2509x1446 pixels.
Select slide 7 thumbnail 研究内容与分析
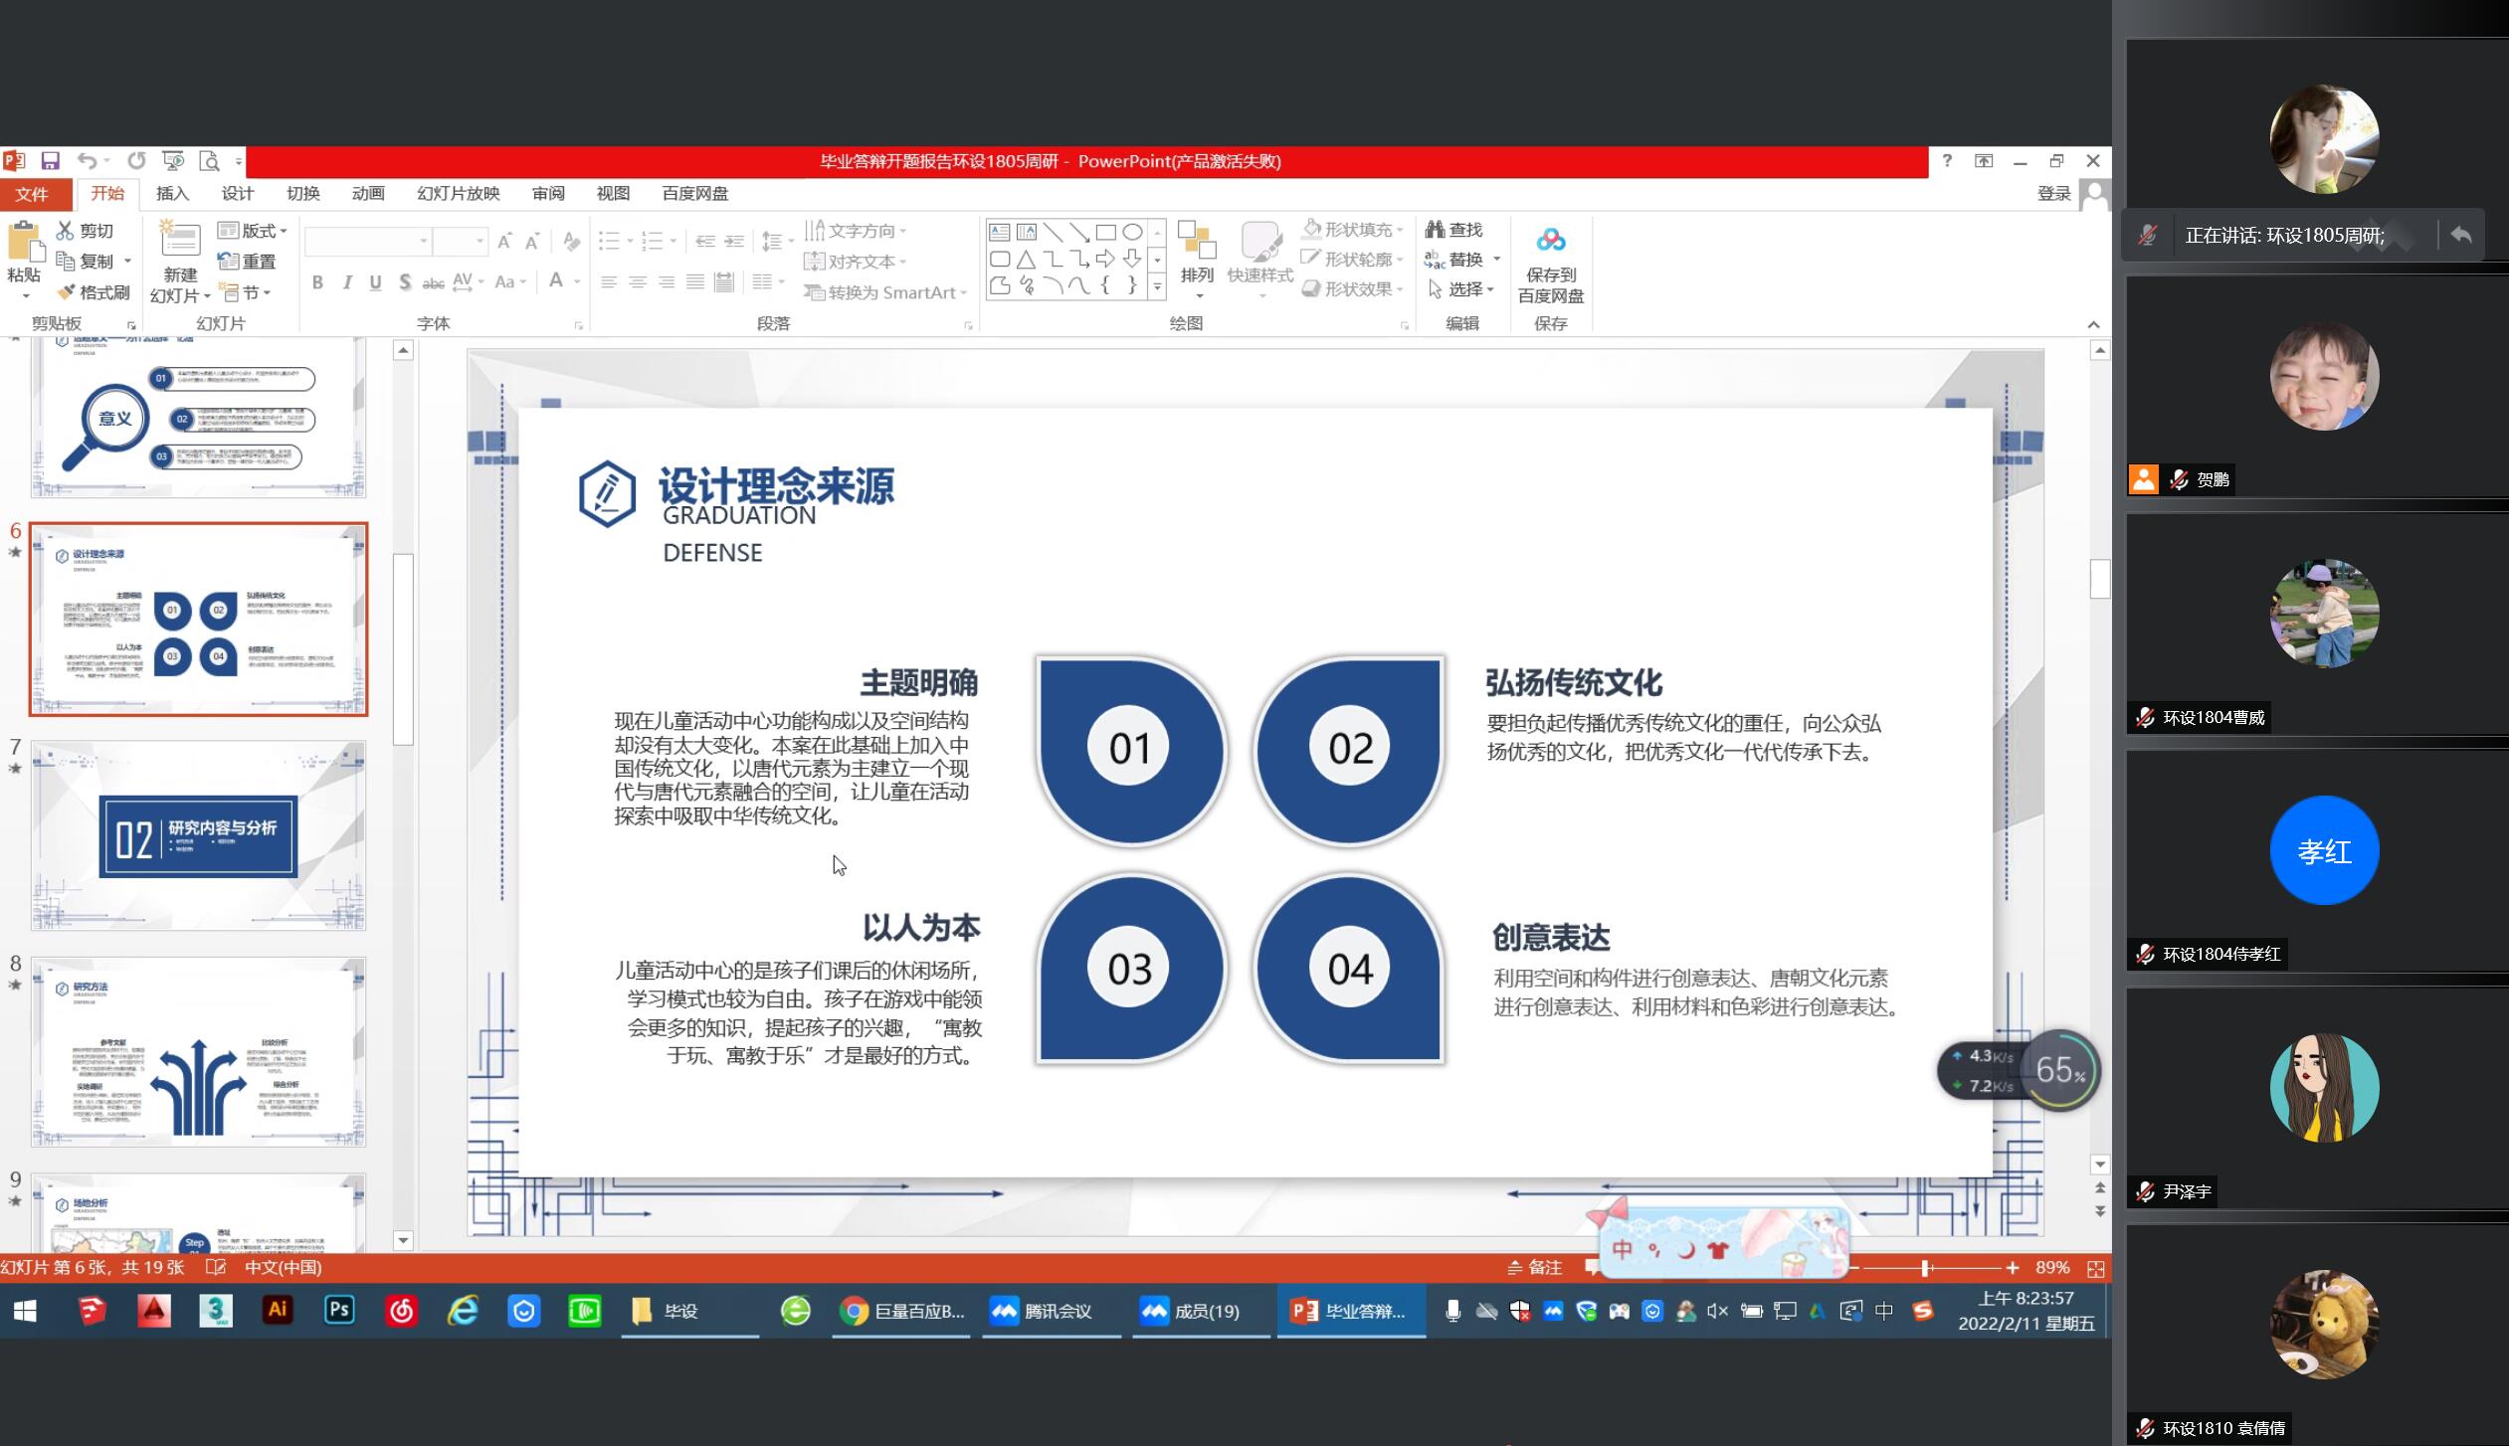click(x=198, y=835)
